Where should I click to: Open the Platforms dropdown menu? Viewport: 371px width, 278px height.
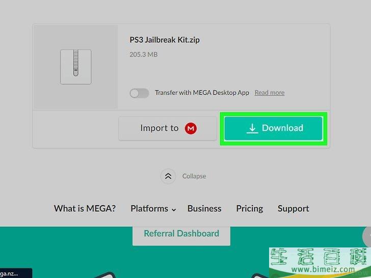[153, 209]
